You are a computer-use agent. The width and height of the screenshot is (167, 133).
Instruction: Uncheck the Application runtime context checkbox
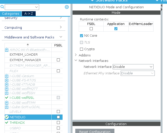116,29
